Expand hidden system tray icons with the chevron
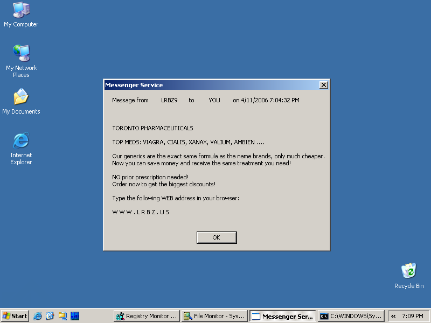The width and height of the screenshot is (431, 323). pos(393,316)
